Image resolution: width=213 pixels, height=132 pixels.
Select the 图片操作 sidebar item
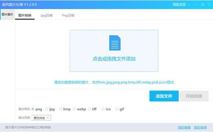(8, 14)
